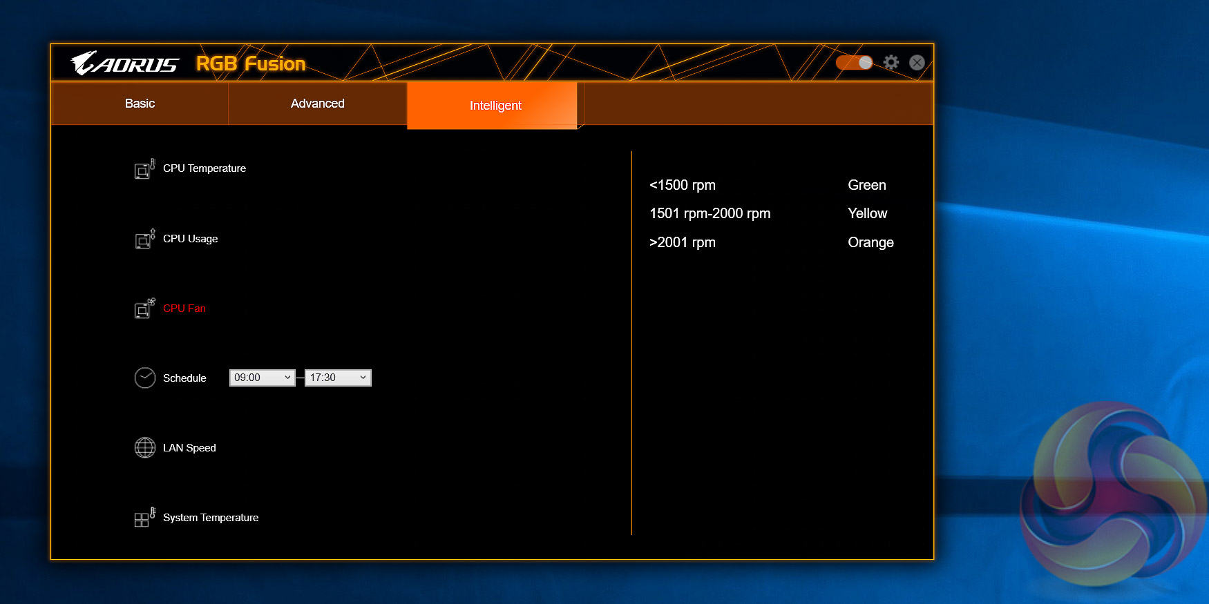Expand the 09:00 start time dropdown

pos(262,378)
